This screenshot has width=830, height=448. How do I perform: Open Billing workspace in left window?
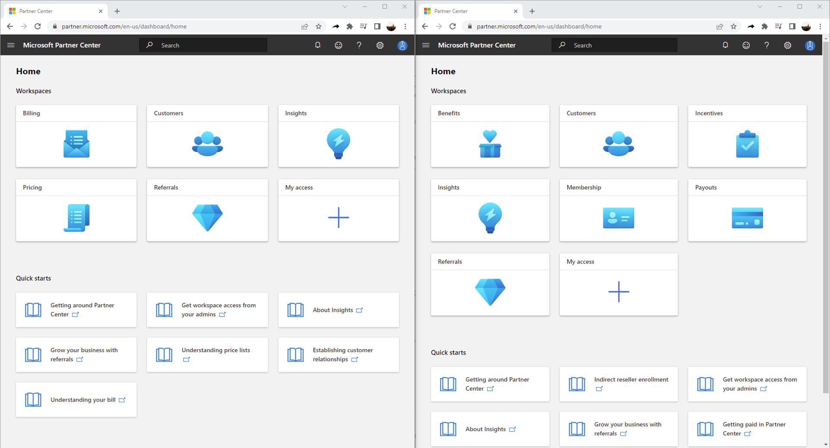(x=76, y=136)
